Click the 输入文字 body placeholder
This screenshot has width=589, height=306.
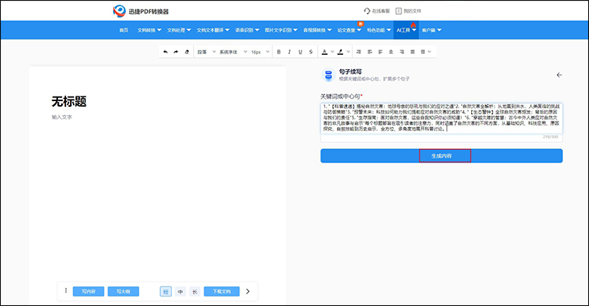click(x=62, y=117)
